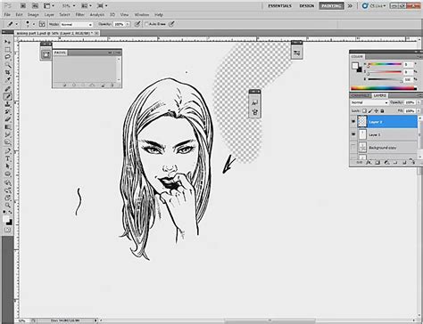Select the Eraser tool

pyautogui.click(x=7, y=119)
